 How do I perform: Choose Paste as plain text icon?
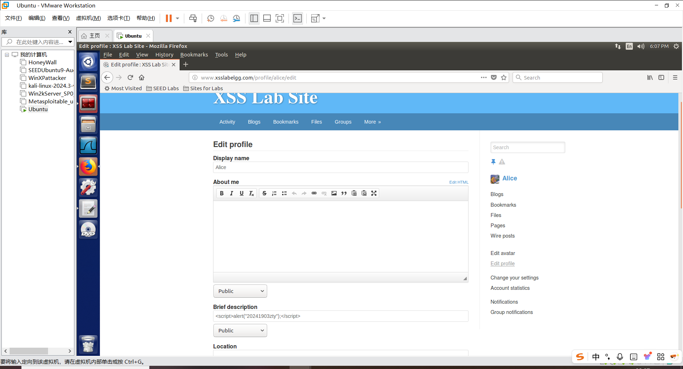[354, 193]
